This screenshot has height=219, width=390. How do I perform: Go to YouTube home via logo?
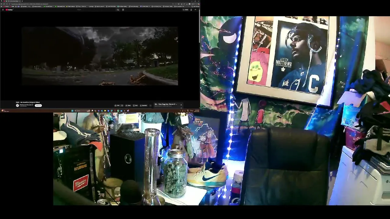pos(9,10)
